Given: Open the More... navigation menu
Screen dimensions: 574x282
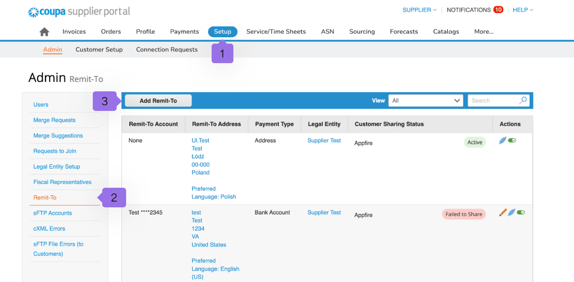Looking at the screenshot, I should pos(484,32).
